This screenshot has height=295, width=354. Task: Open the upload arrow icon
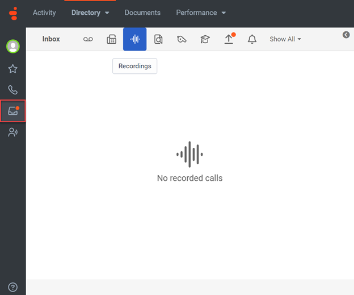coord(229,39)
